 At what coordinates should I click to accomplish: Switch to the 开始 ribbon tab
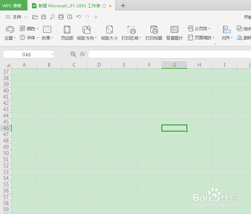[247, 17]
